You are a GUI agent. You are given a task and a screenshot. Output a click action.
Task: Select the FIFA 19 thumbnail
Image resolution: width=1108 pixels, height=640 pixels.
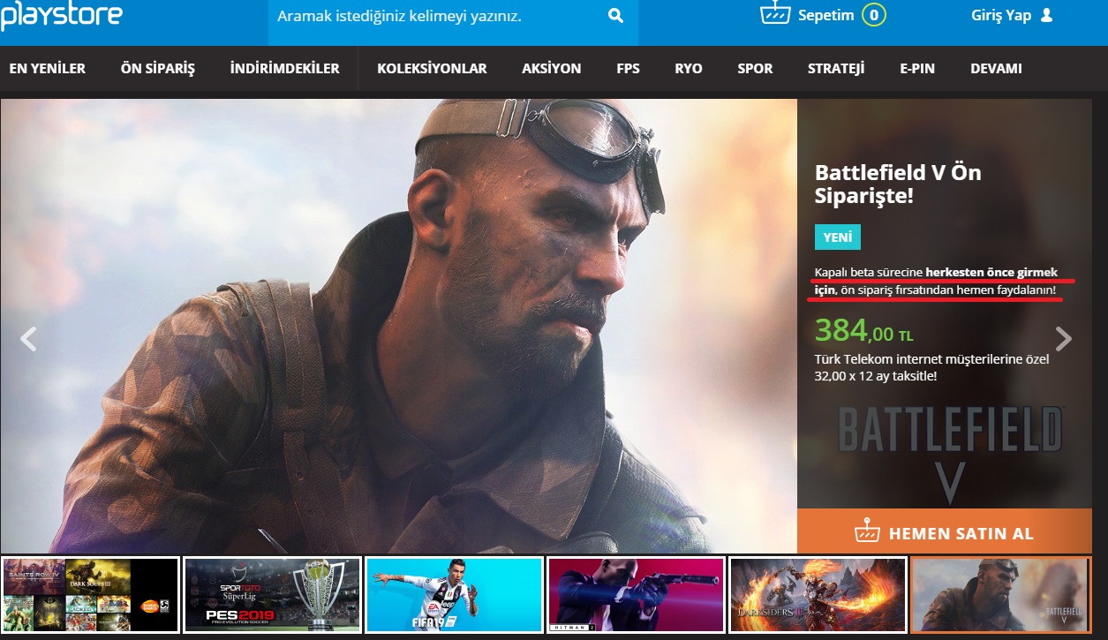click(x=454, y=595)
